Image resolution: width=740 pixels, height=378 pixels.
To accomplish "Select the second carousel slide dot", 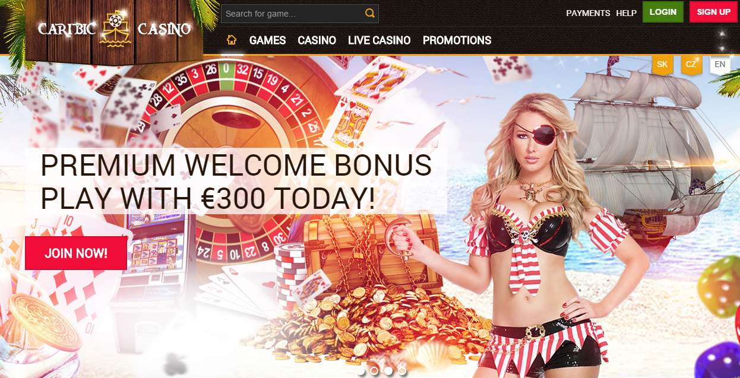I will (374, 371).
